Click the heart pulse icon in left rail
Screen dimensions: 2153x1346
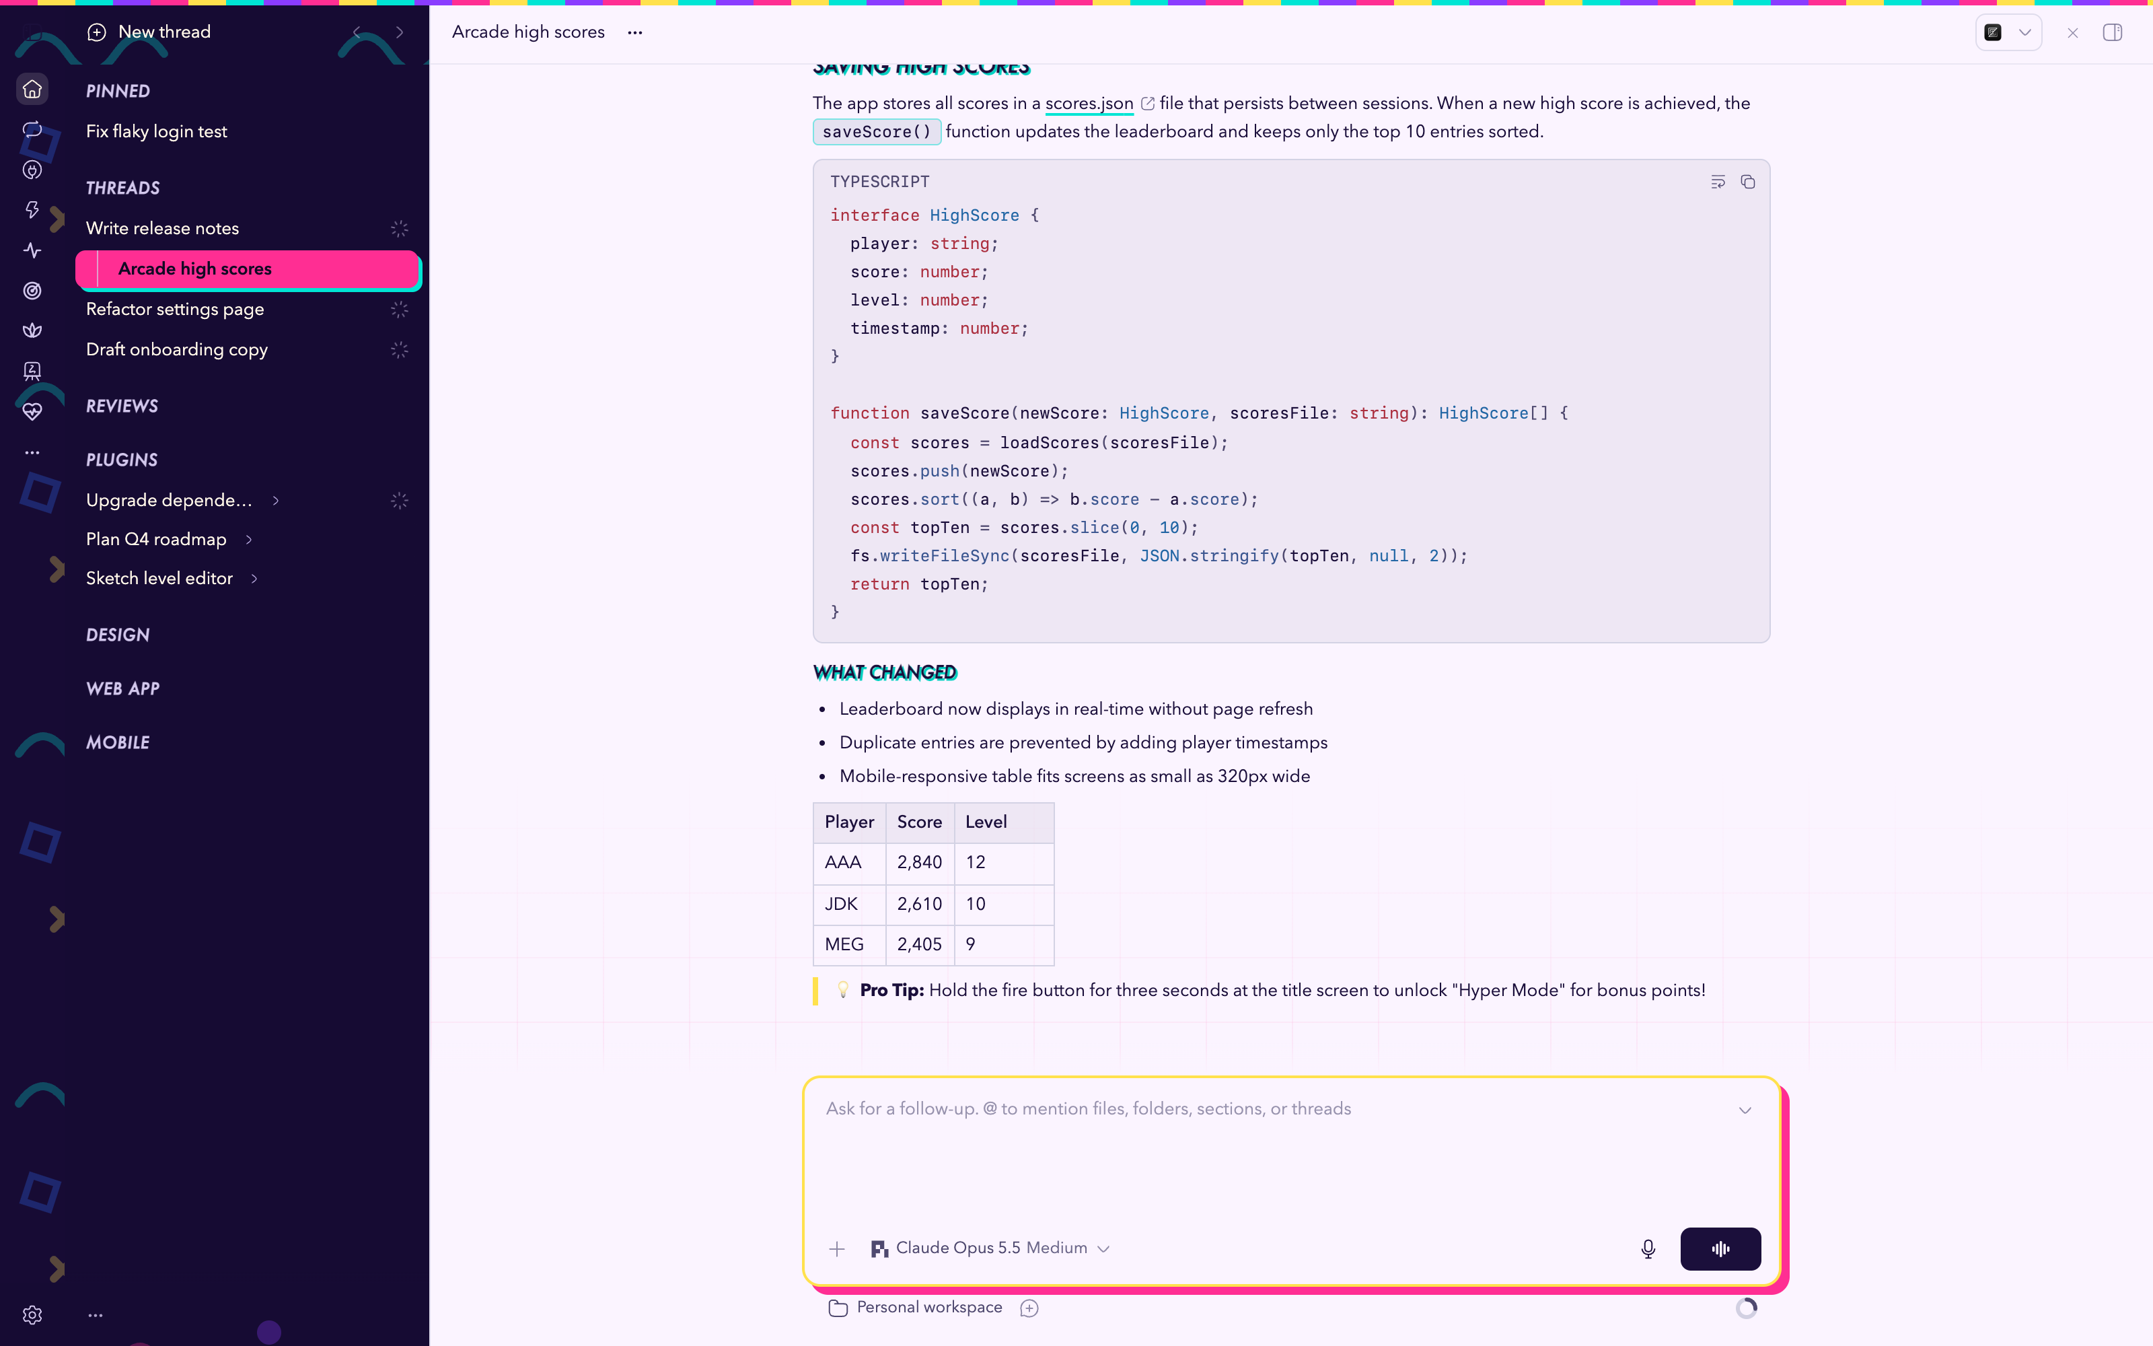point(32,411)
